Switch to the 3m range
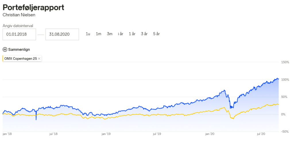The width and height of the screenshot is (294, 143). click(x=110, y=34)
